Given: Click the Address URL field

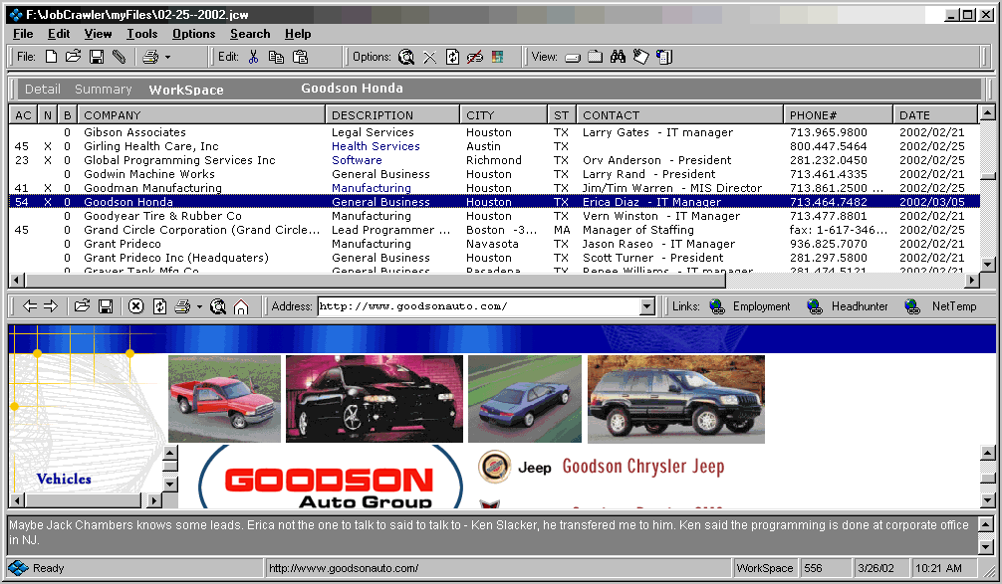Looking at the screenshot, I should [479, 306].
